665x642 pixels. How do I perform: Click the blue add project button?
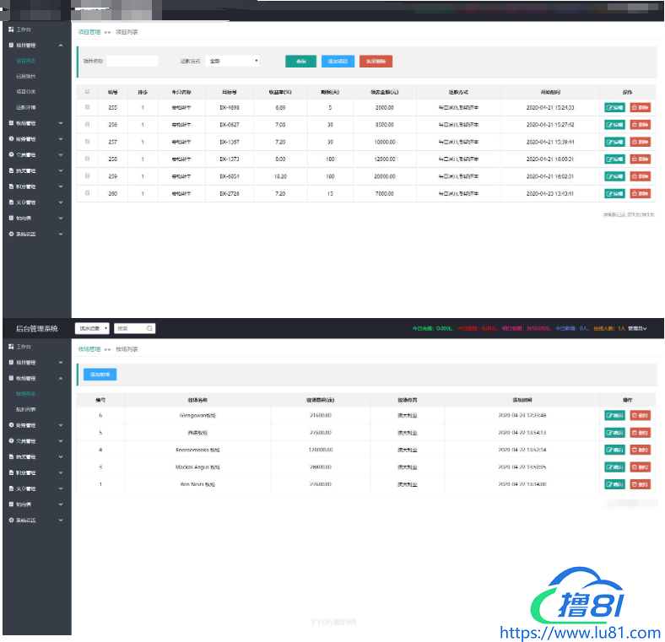[x=338, y=61]
